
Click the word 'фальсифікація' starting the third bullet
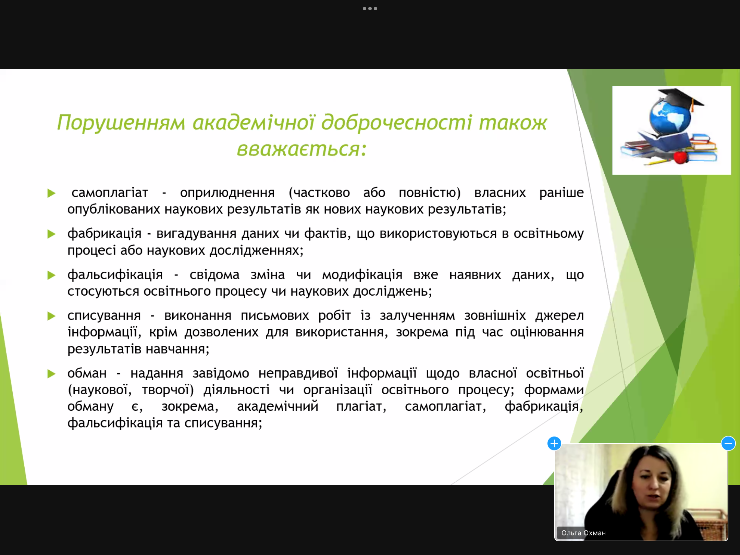[x=115, y=275]
